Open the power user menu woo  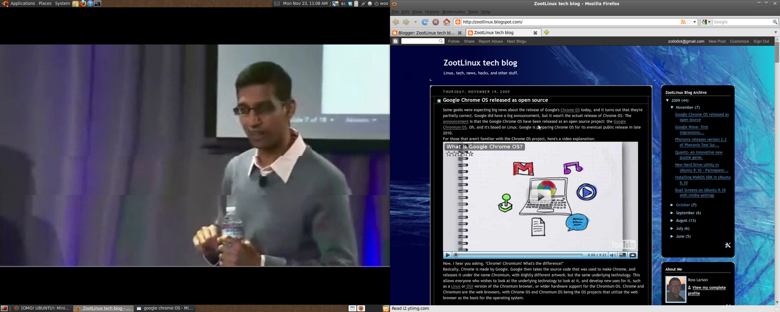click(x=381, y=3)
